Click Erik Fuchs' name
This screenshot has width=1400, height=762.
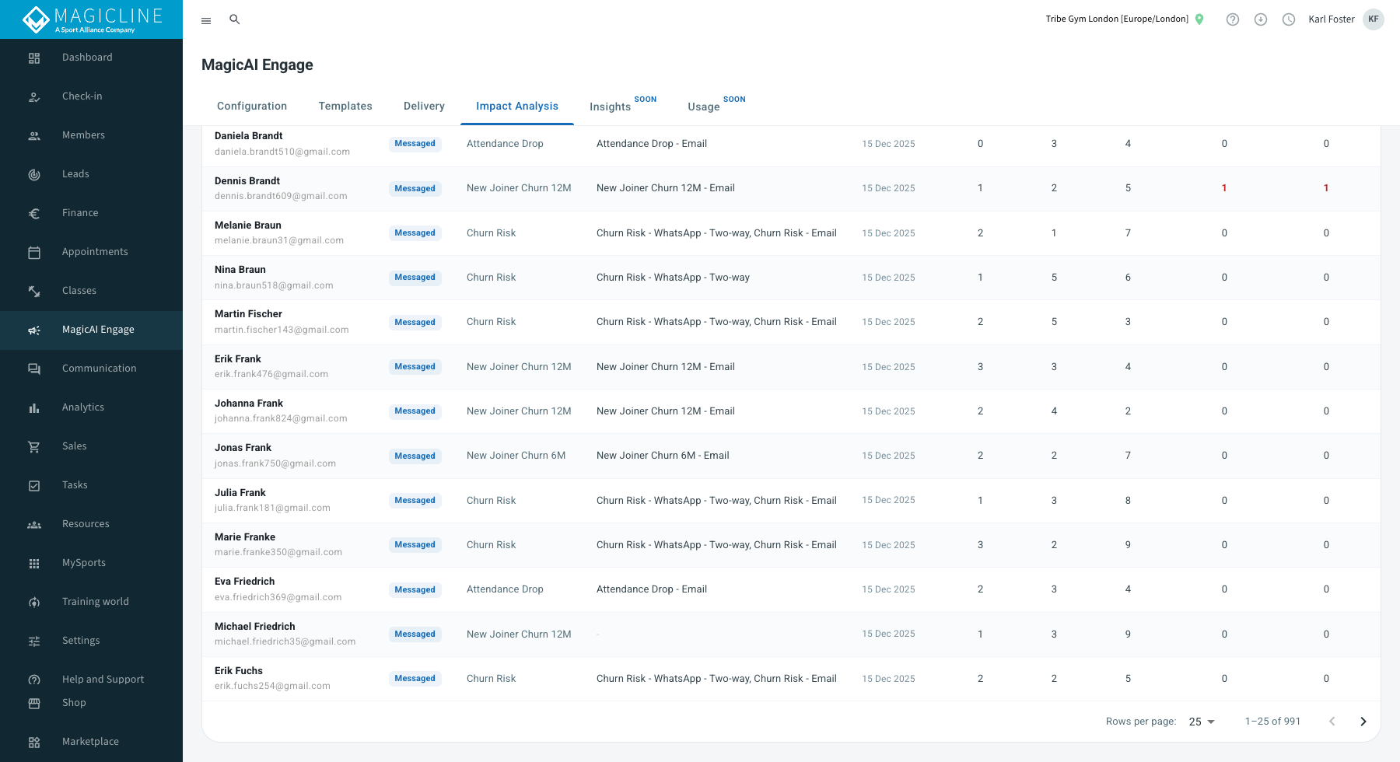pos(239,671)
